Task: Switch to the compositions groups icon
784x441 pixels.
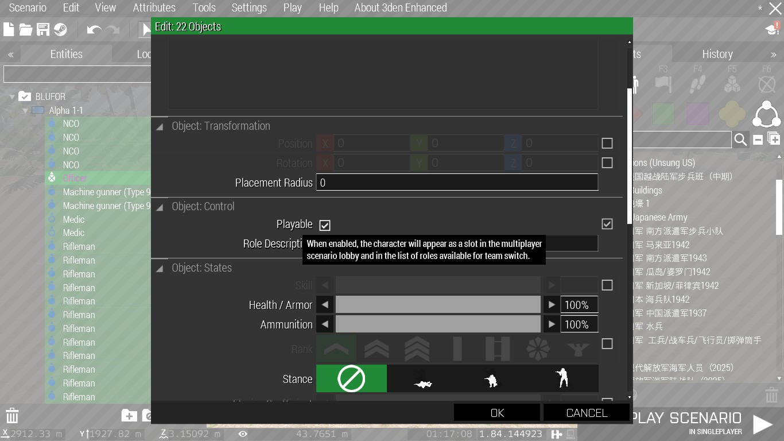Action: pyautogui.click(x=766, y=114)
